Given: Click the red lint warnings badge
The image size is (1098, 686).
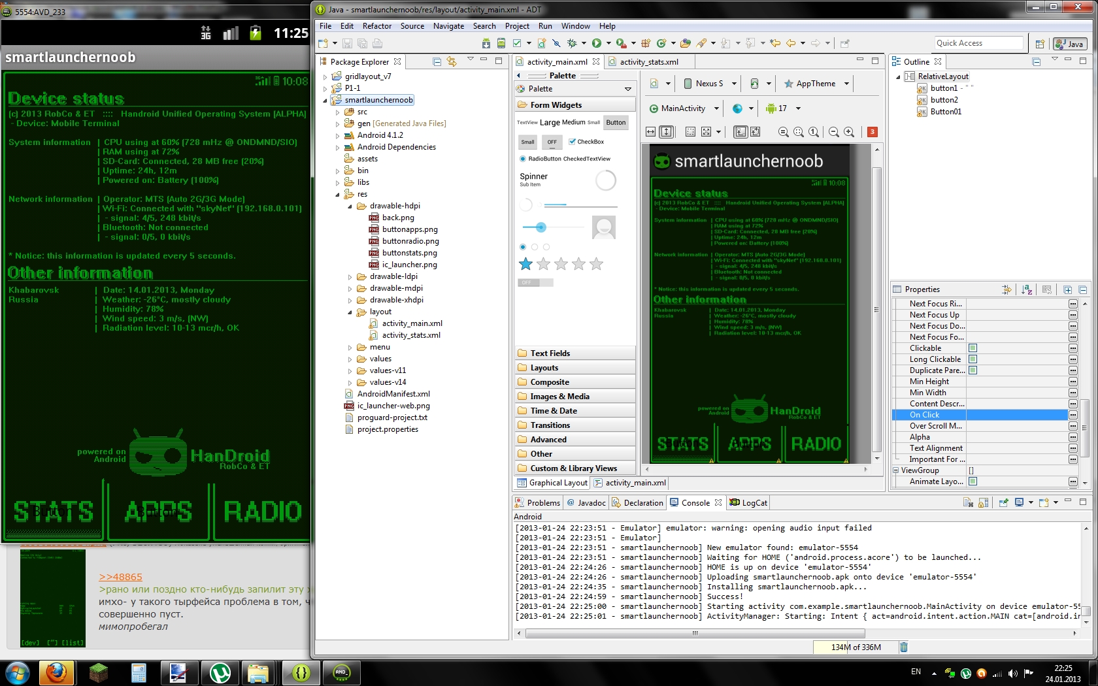Looking at the screenshot, I should (x=872, y=132).
